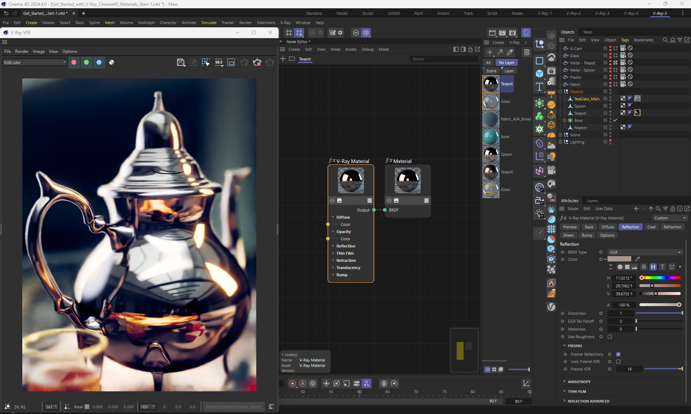This screenshot has height=414, width=691.
Task: Open the BRDF Type GGX dropdown
Action: 645,252
